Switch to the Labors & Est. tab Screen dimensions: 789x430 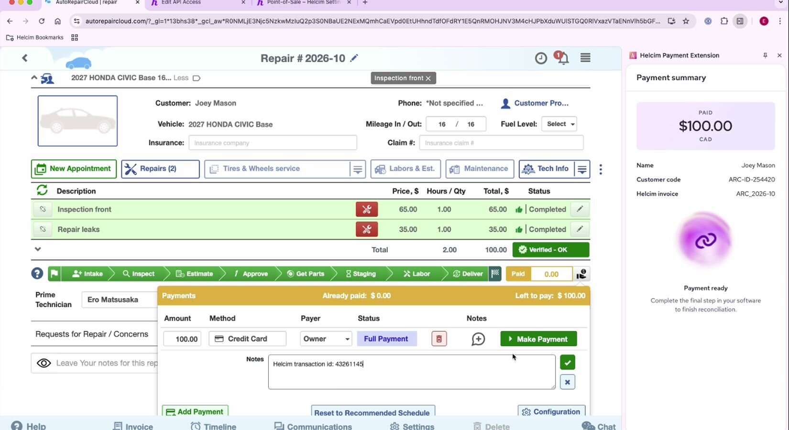405,169
